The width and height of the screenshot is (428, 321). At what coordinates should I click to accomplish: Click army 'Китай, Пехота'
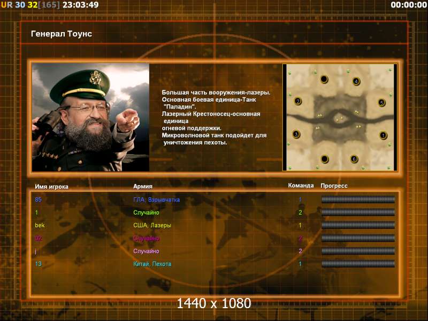point(152,264)
